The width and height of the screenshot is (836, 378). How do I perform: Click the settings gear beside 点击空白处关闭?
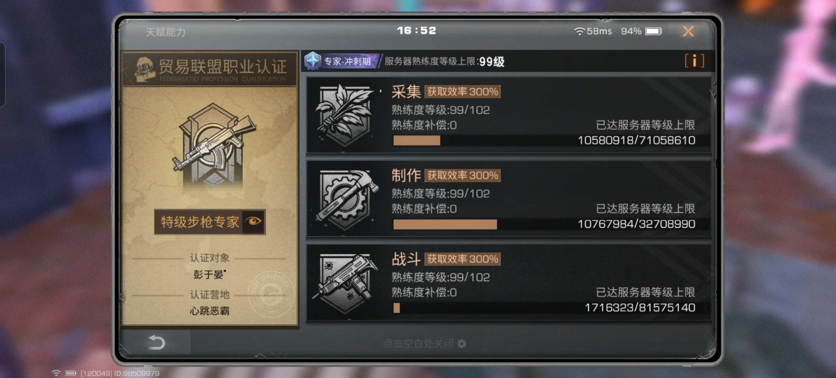pyautogui.click(x=462, y=344)
